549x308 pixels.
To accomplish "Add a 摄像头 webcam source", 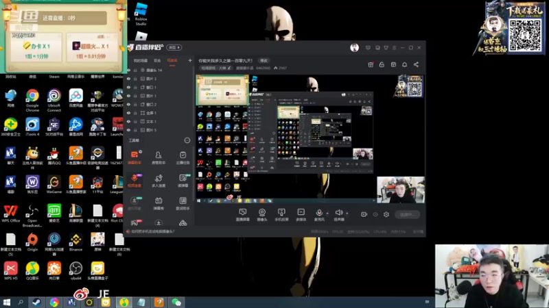I will click(262, 214).
